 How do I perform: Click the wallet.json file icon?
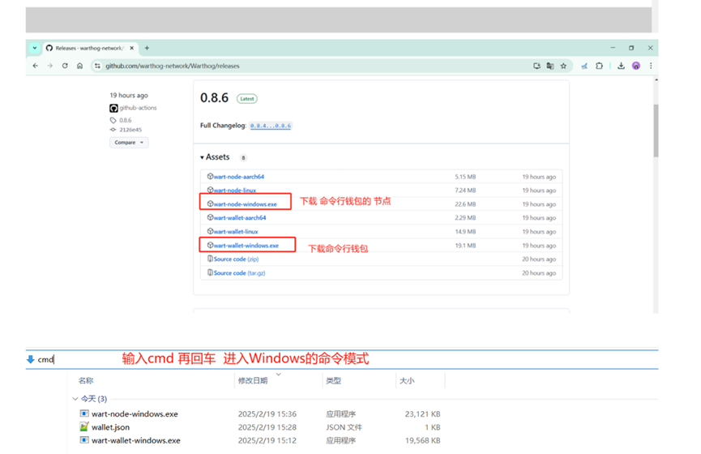84,426
